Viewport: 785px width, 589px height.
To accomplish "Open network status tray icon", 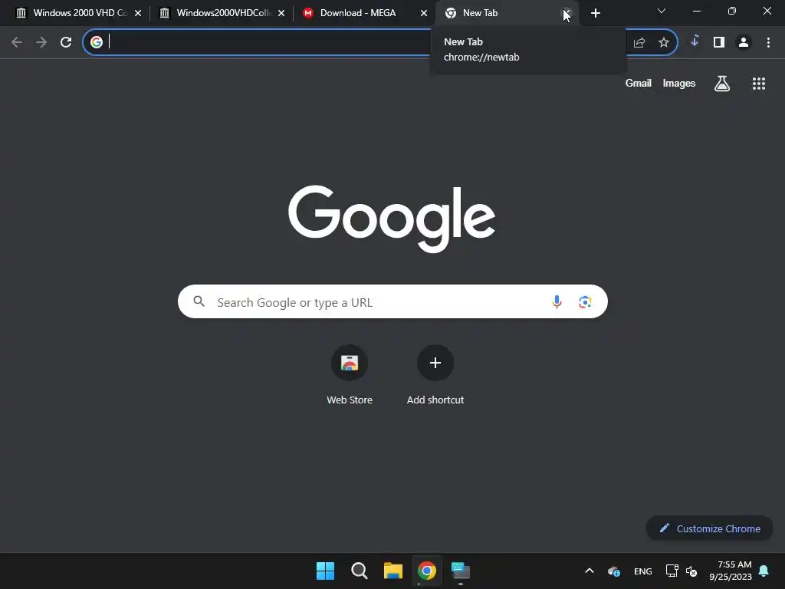I will point(672,571).
